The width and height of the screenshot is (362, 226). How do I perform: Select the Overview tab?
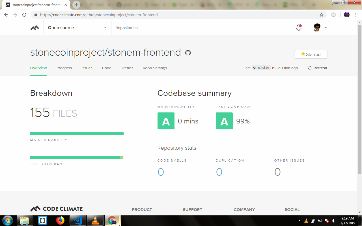pyautogui.click(x=38, y=68)
